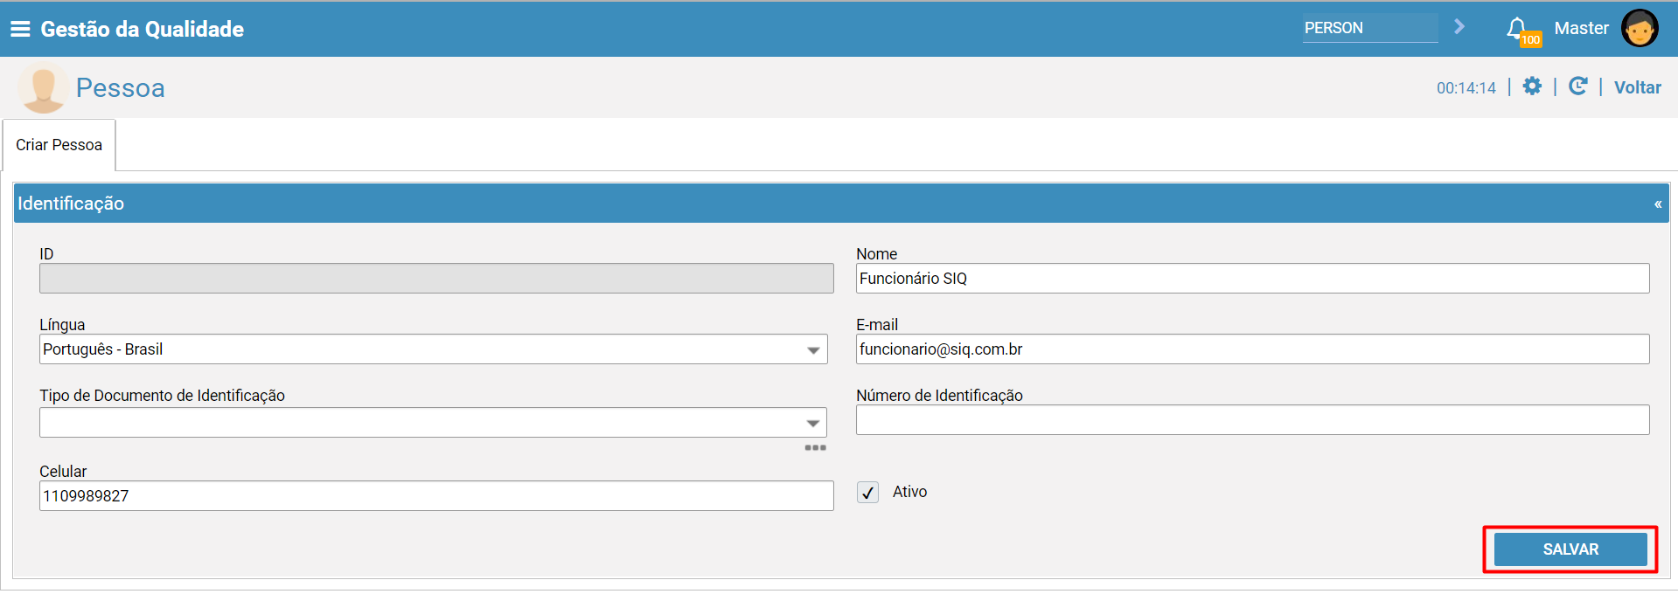Collapse the Identificação section
Viewport: 1678px width, 594px height.
(x=1658, y=204)
